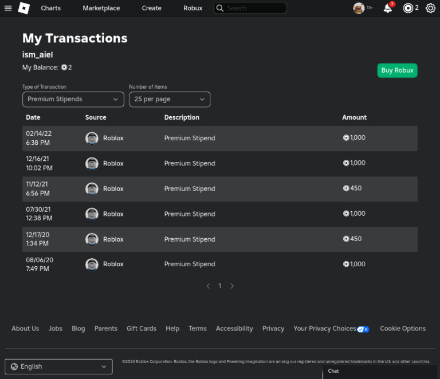Go to next page arrow
This screenshot has width=440, height=379.
point(232,286)
